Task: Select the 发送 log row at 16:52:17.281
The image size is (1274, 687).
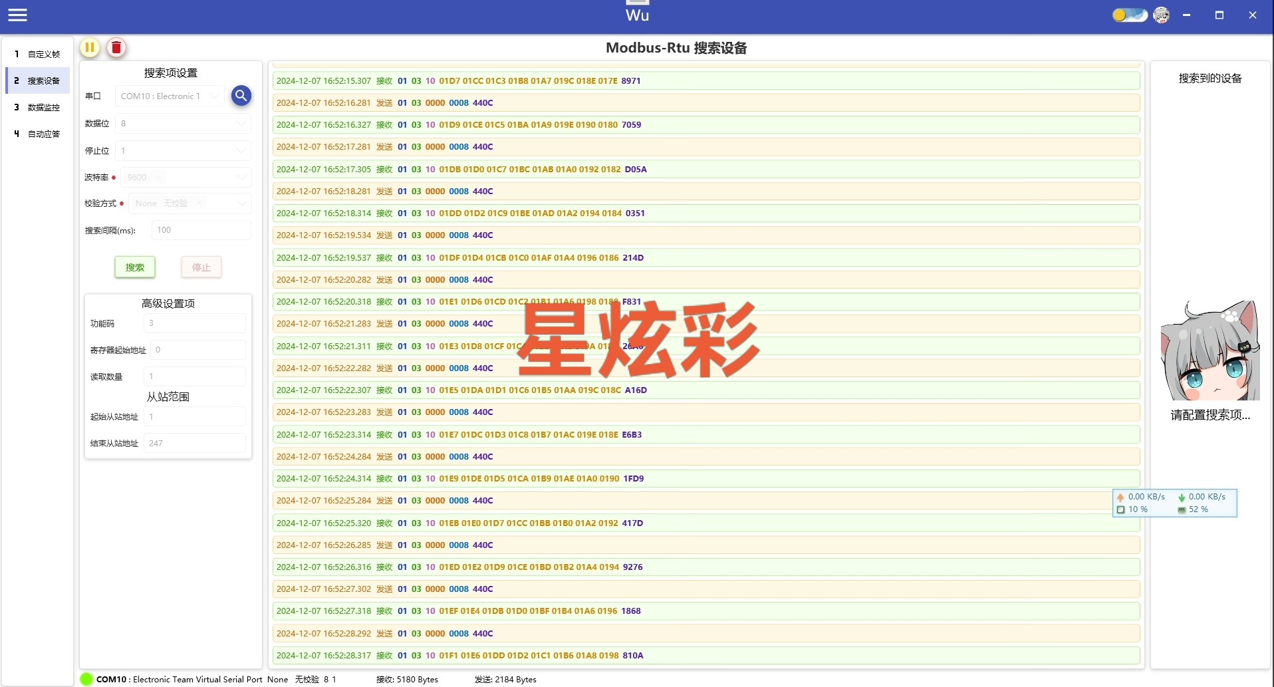Action: pos(706,147)
